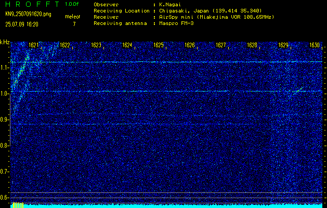Click the meteor count label

pos(73,17)
